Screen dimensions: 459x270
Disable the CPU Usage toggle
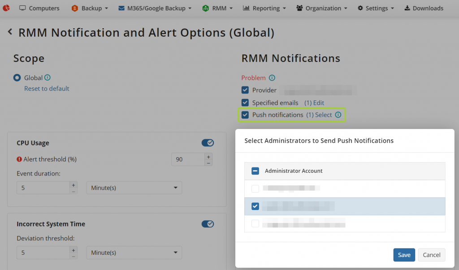208,142
